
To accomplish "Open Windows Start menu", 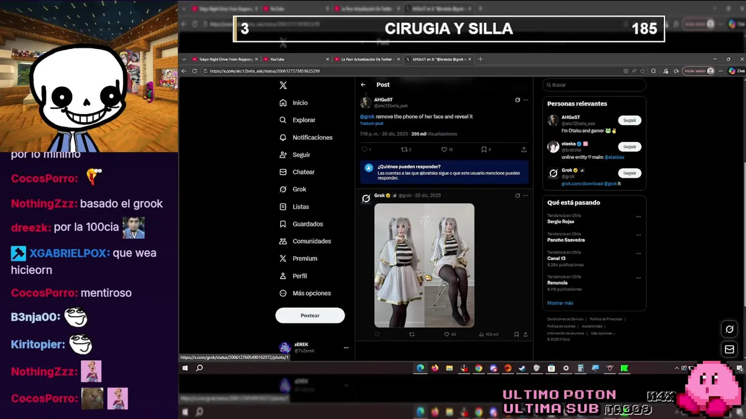I will [x=185, y=368].
